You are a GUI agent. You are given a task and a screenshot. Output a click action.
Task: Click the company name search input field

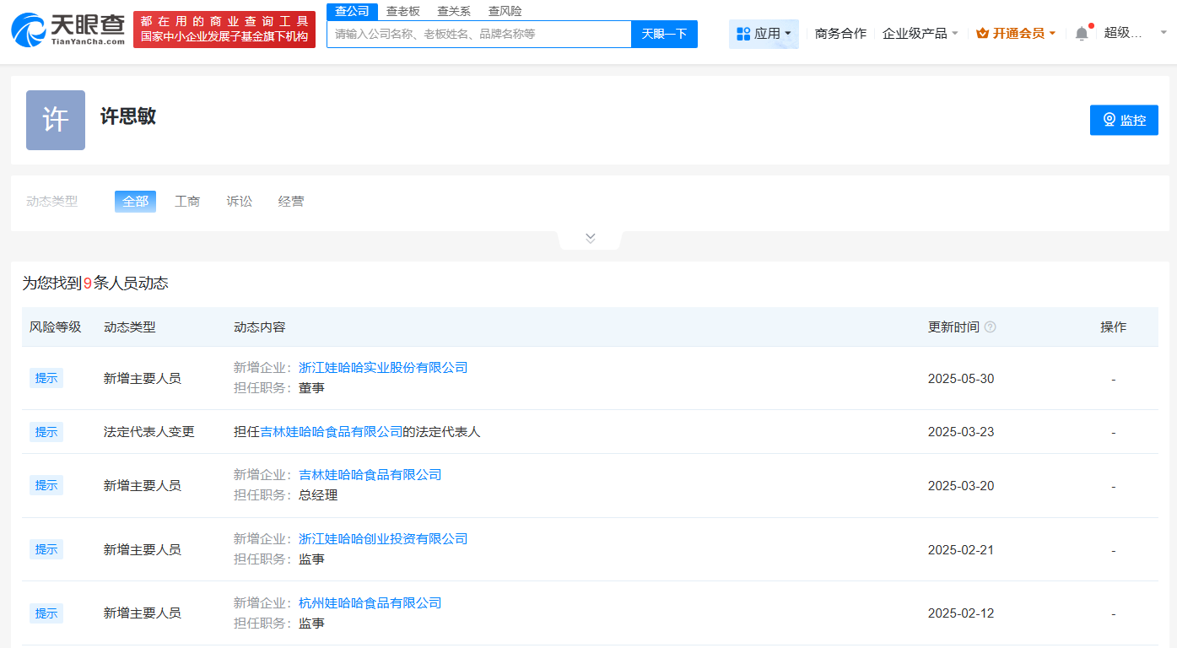point(478,34)
